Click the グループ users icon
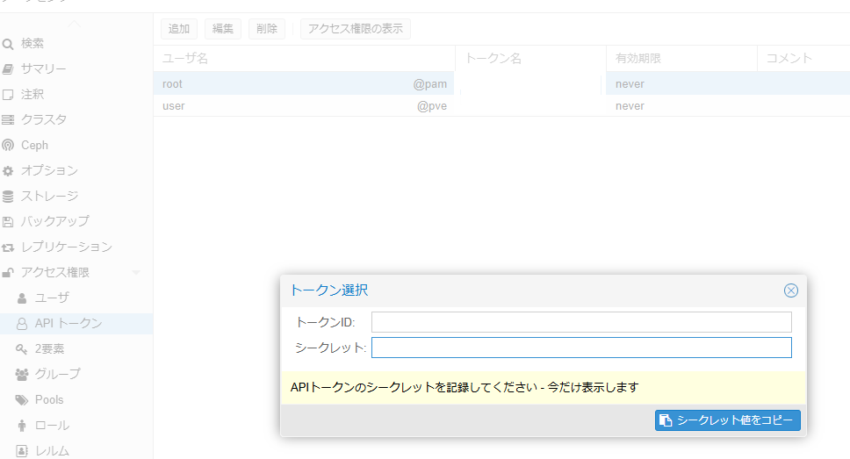Image resolution: width=850 pixels, height=459 pixels. coord(22,374)
